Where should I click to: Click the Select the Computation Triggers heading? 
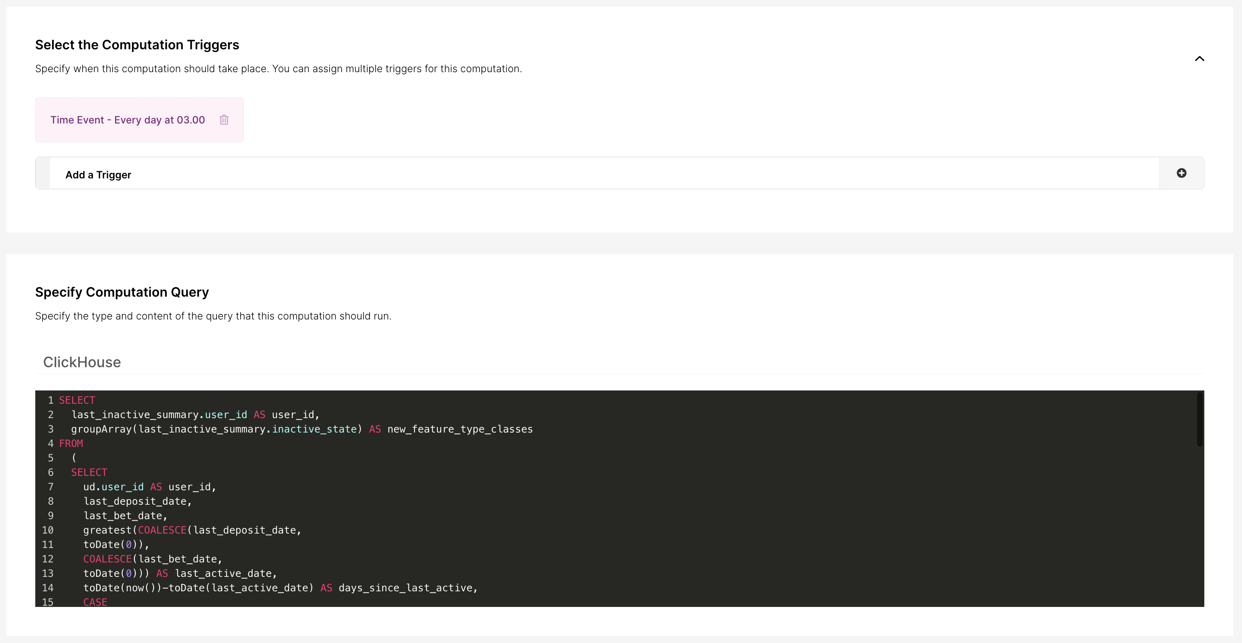point(137,45)
